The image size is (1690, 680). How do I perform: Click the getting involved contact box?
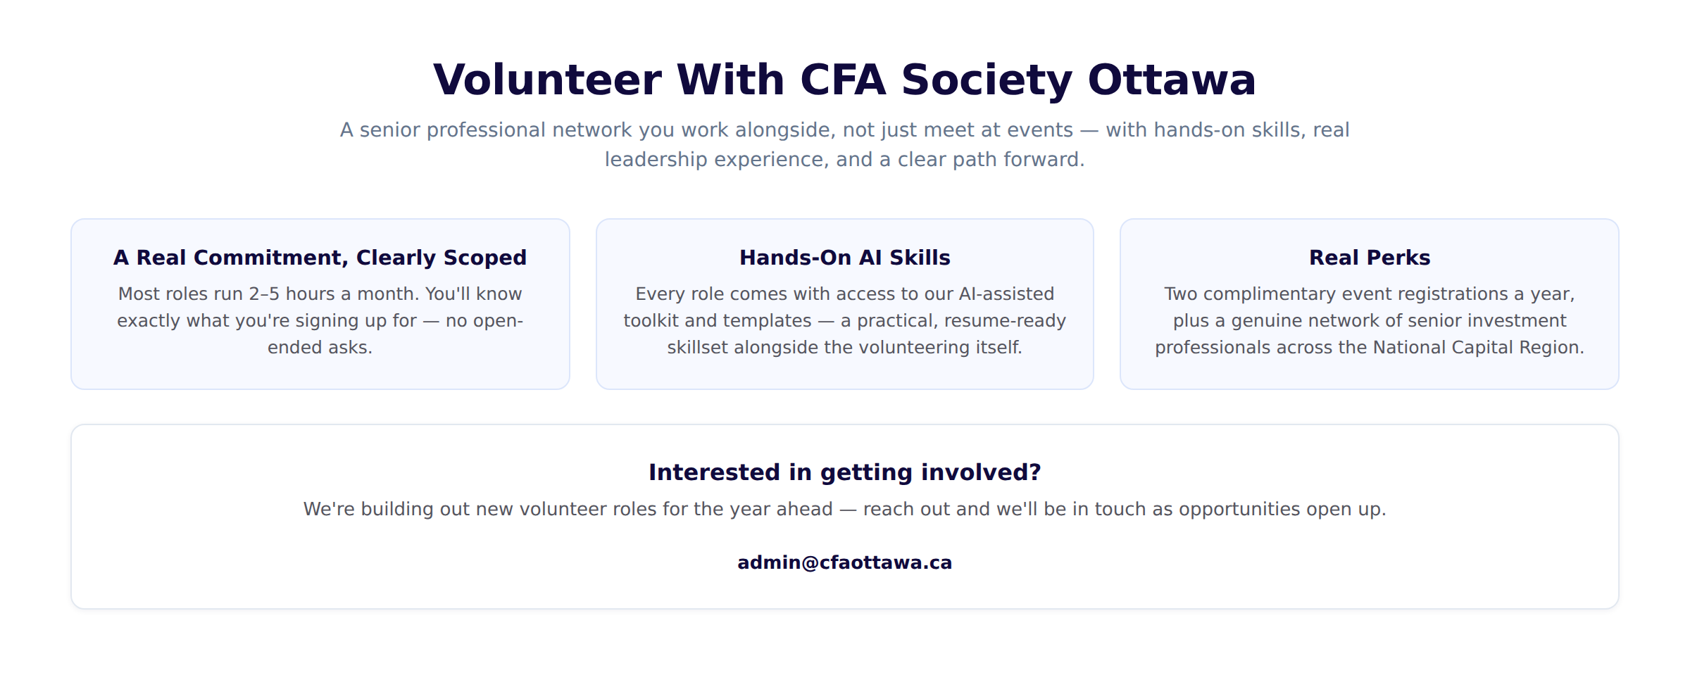point(844,517)
